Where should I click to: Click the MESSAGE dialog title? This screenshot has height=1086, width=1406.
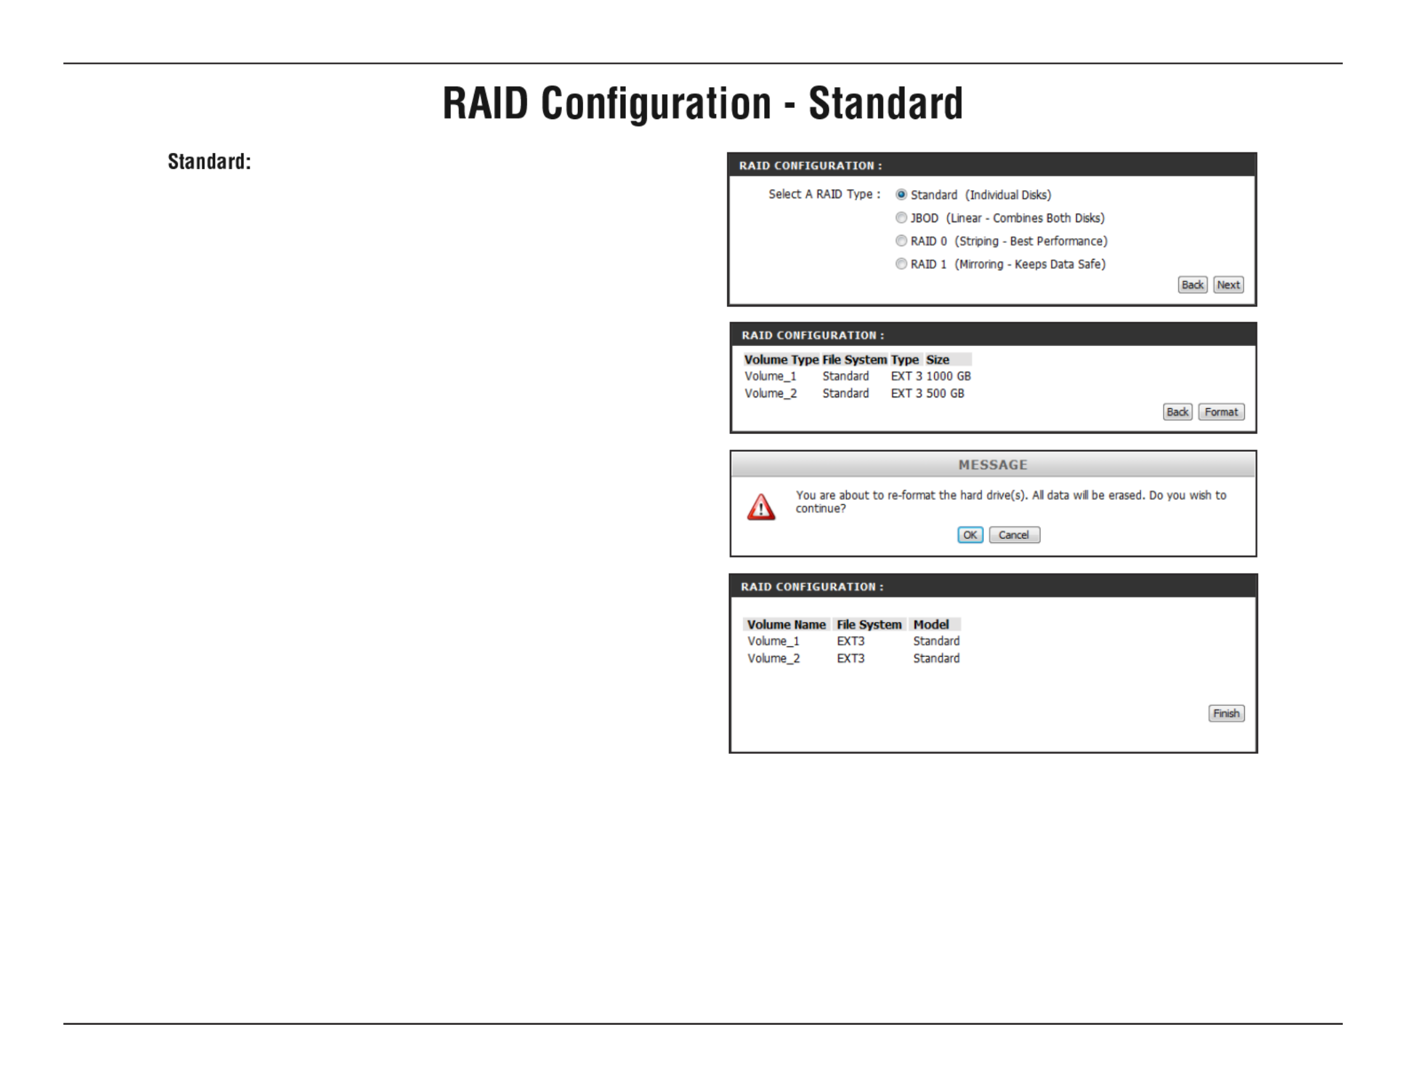[993, 464]
